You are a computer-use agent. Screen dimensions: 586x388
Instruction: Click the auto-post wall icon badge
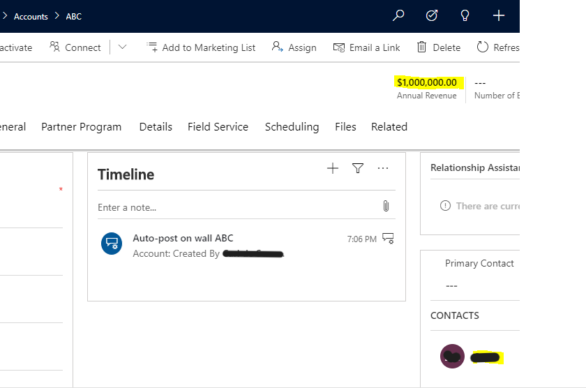point(112,244)
